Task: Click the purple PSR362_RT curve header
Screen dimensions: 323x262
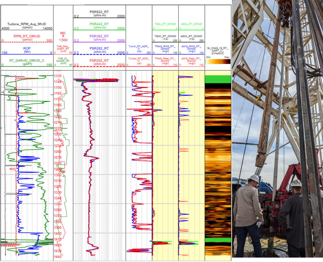Action: [99, 36]
